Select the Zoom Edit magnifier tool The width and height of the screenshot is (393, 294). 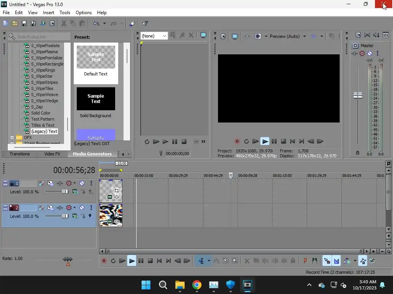(234, 261)
